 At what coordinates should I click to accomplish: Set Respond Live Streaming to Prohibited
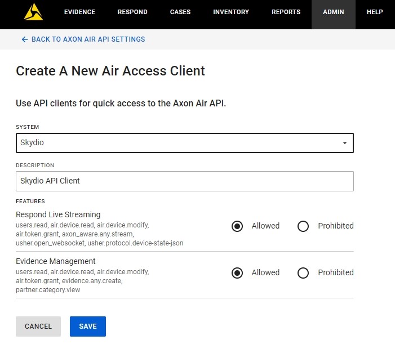(303, 226)
